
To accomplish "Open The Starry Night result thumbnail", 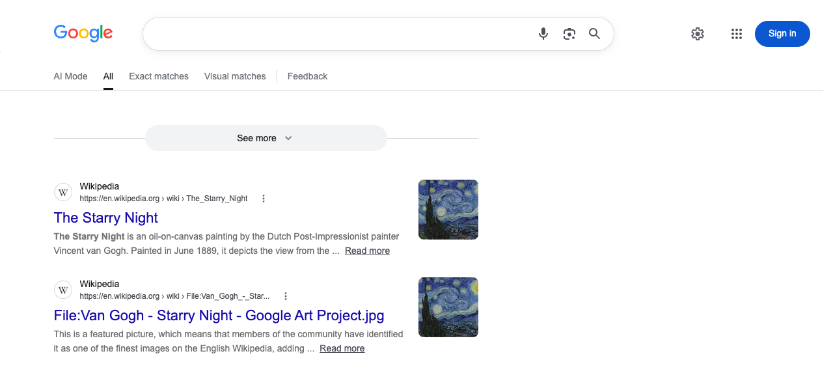I will pos(448,210).
